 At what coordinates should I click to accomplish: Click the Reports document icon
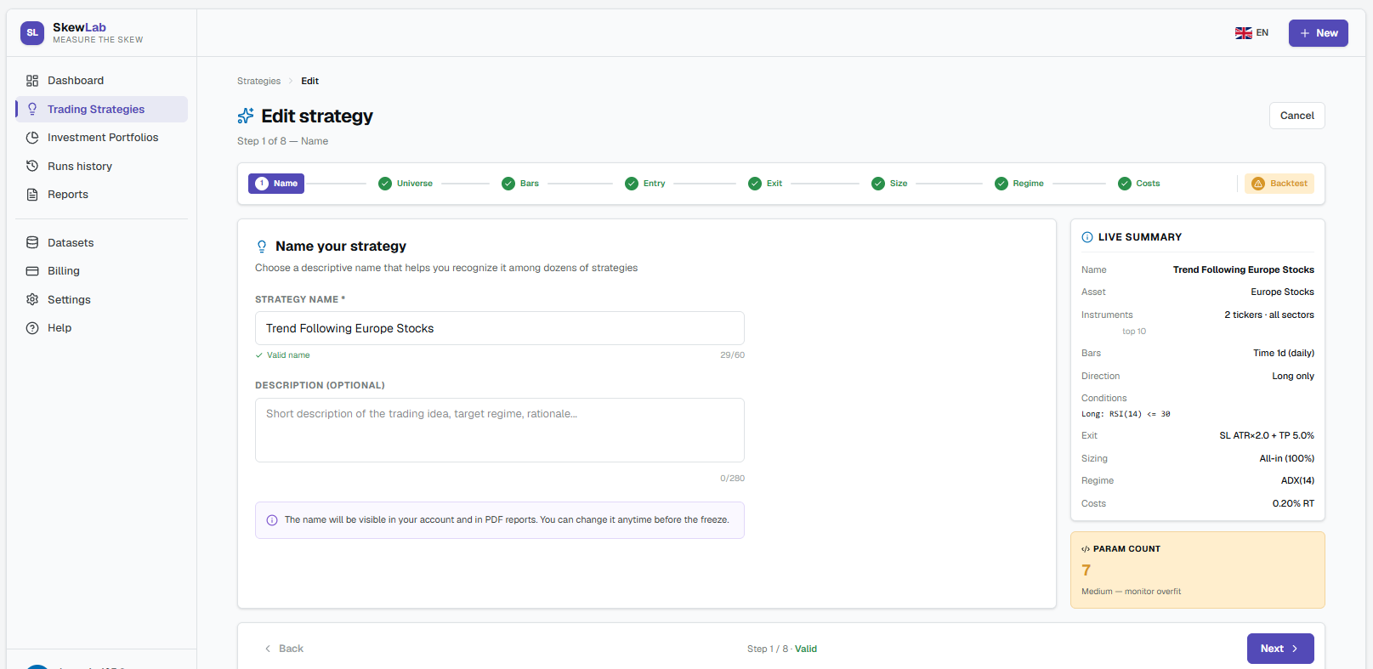pyautogui.click(x=32, y=195)
